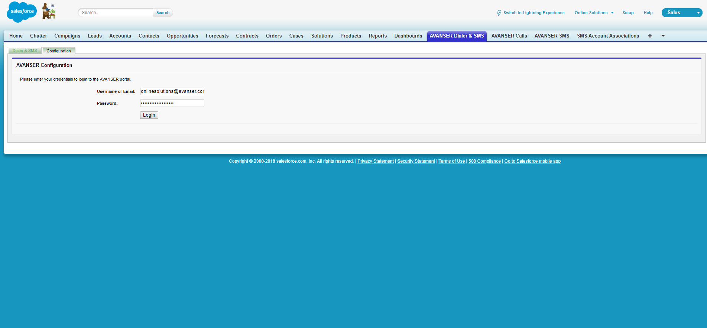Open the Chatter tab
This screenshot has width=707, height=328.
[x=39, y=36]
